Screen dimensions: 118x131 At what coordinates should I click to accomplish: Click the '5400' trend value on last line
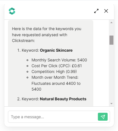tap(36, 89)
